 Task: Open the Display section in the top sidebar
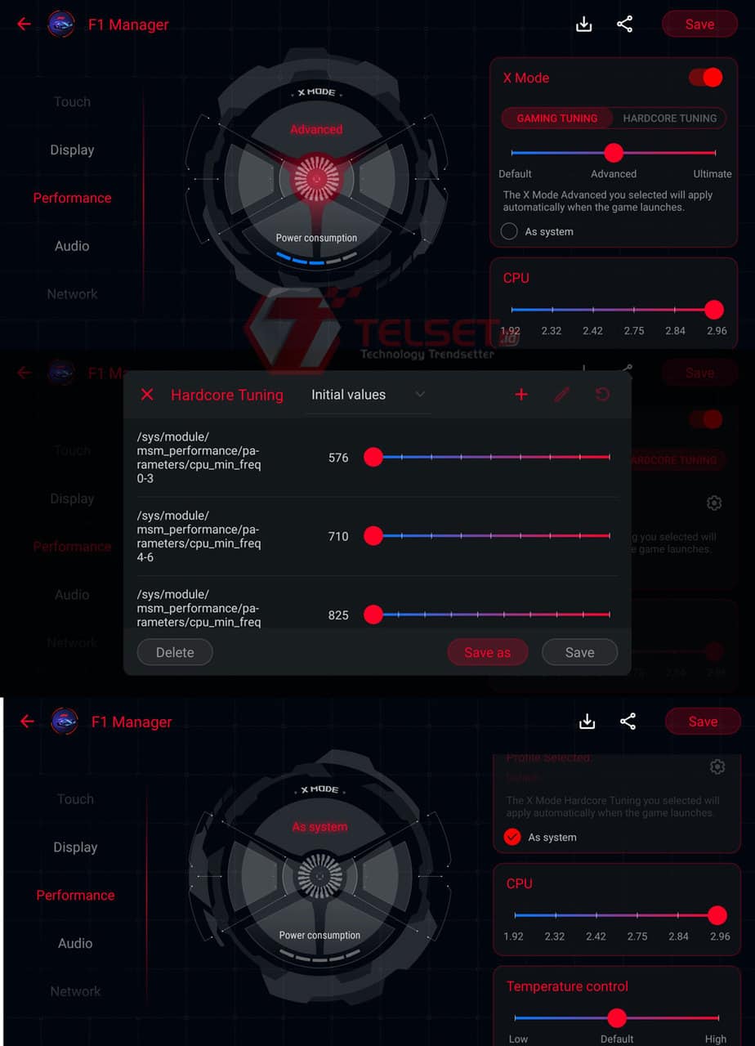72,150
